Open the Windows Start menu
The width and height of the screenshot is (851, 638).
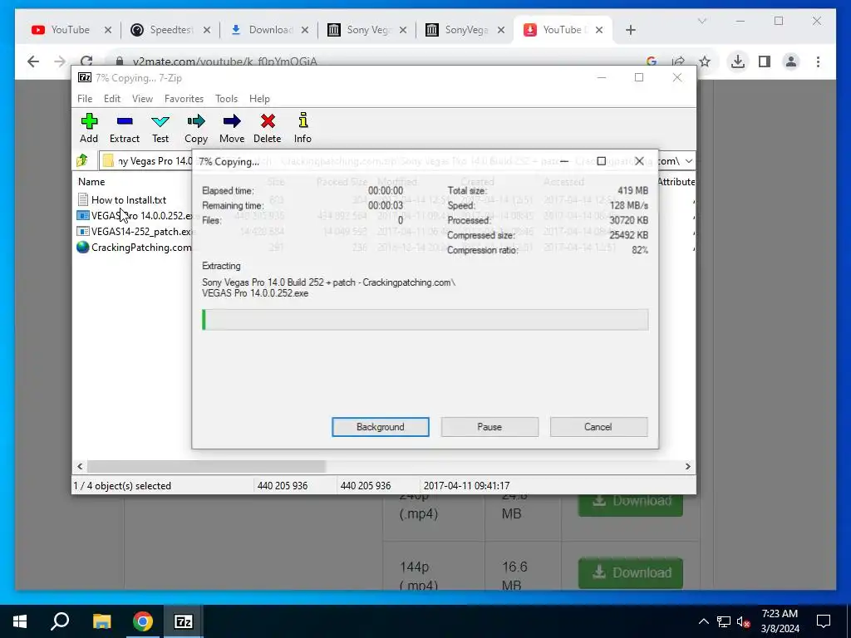tap(20, 621)
